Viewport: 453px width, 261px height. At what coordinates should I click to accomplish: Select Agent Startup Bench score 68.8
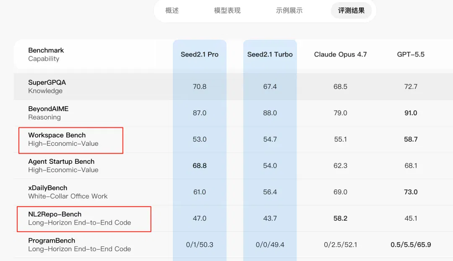pos(200,166)
